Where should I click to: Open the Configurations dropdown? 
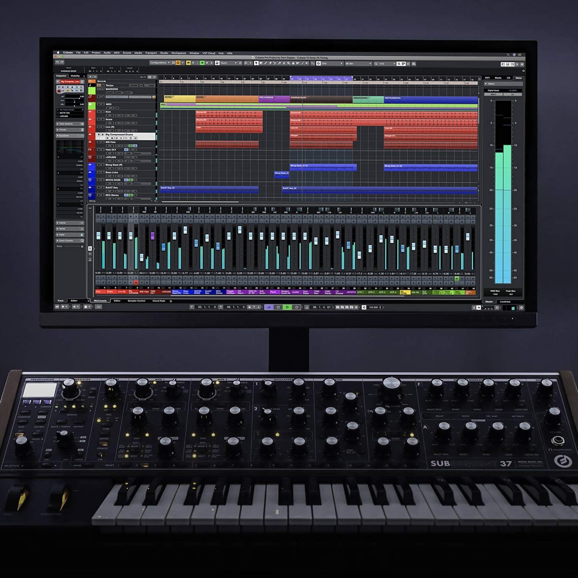click(160, 63)
